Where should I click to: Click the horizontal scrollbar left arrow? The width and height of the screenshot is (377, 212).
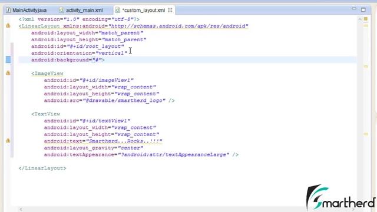[21, 209]
